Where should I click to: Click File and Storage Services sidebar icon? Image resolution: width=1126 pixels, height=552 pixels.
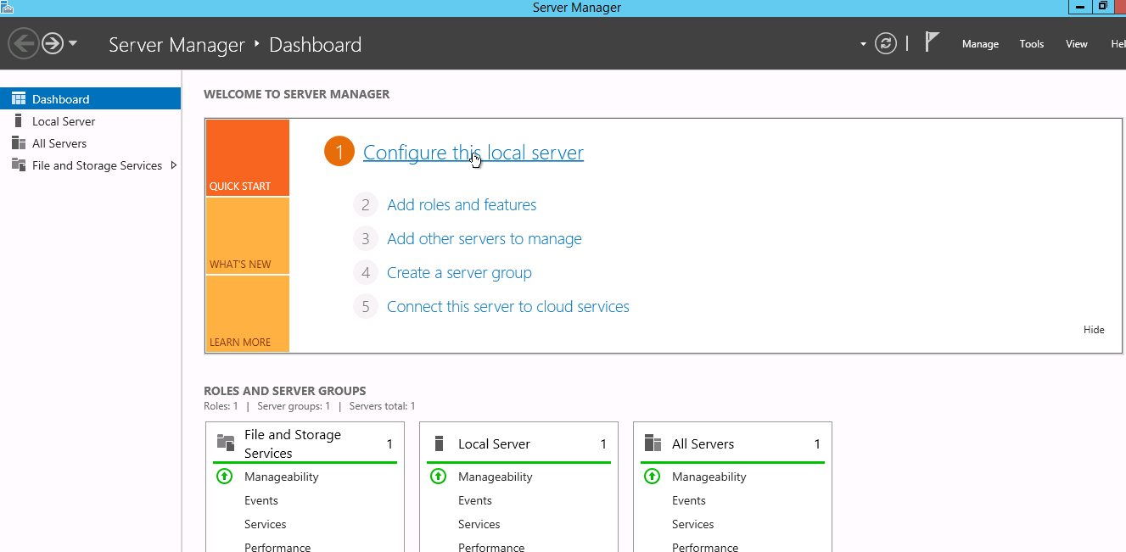(x=19, y=165)
